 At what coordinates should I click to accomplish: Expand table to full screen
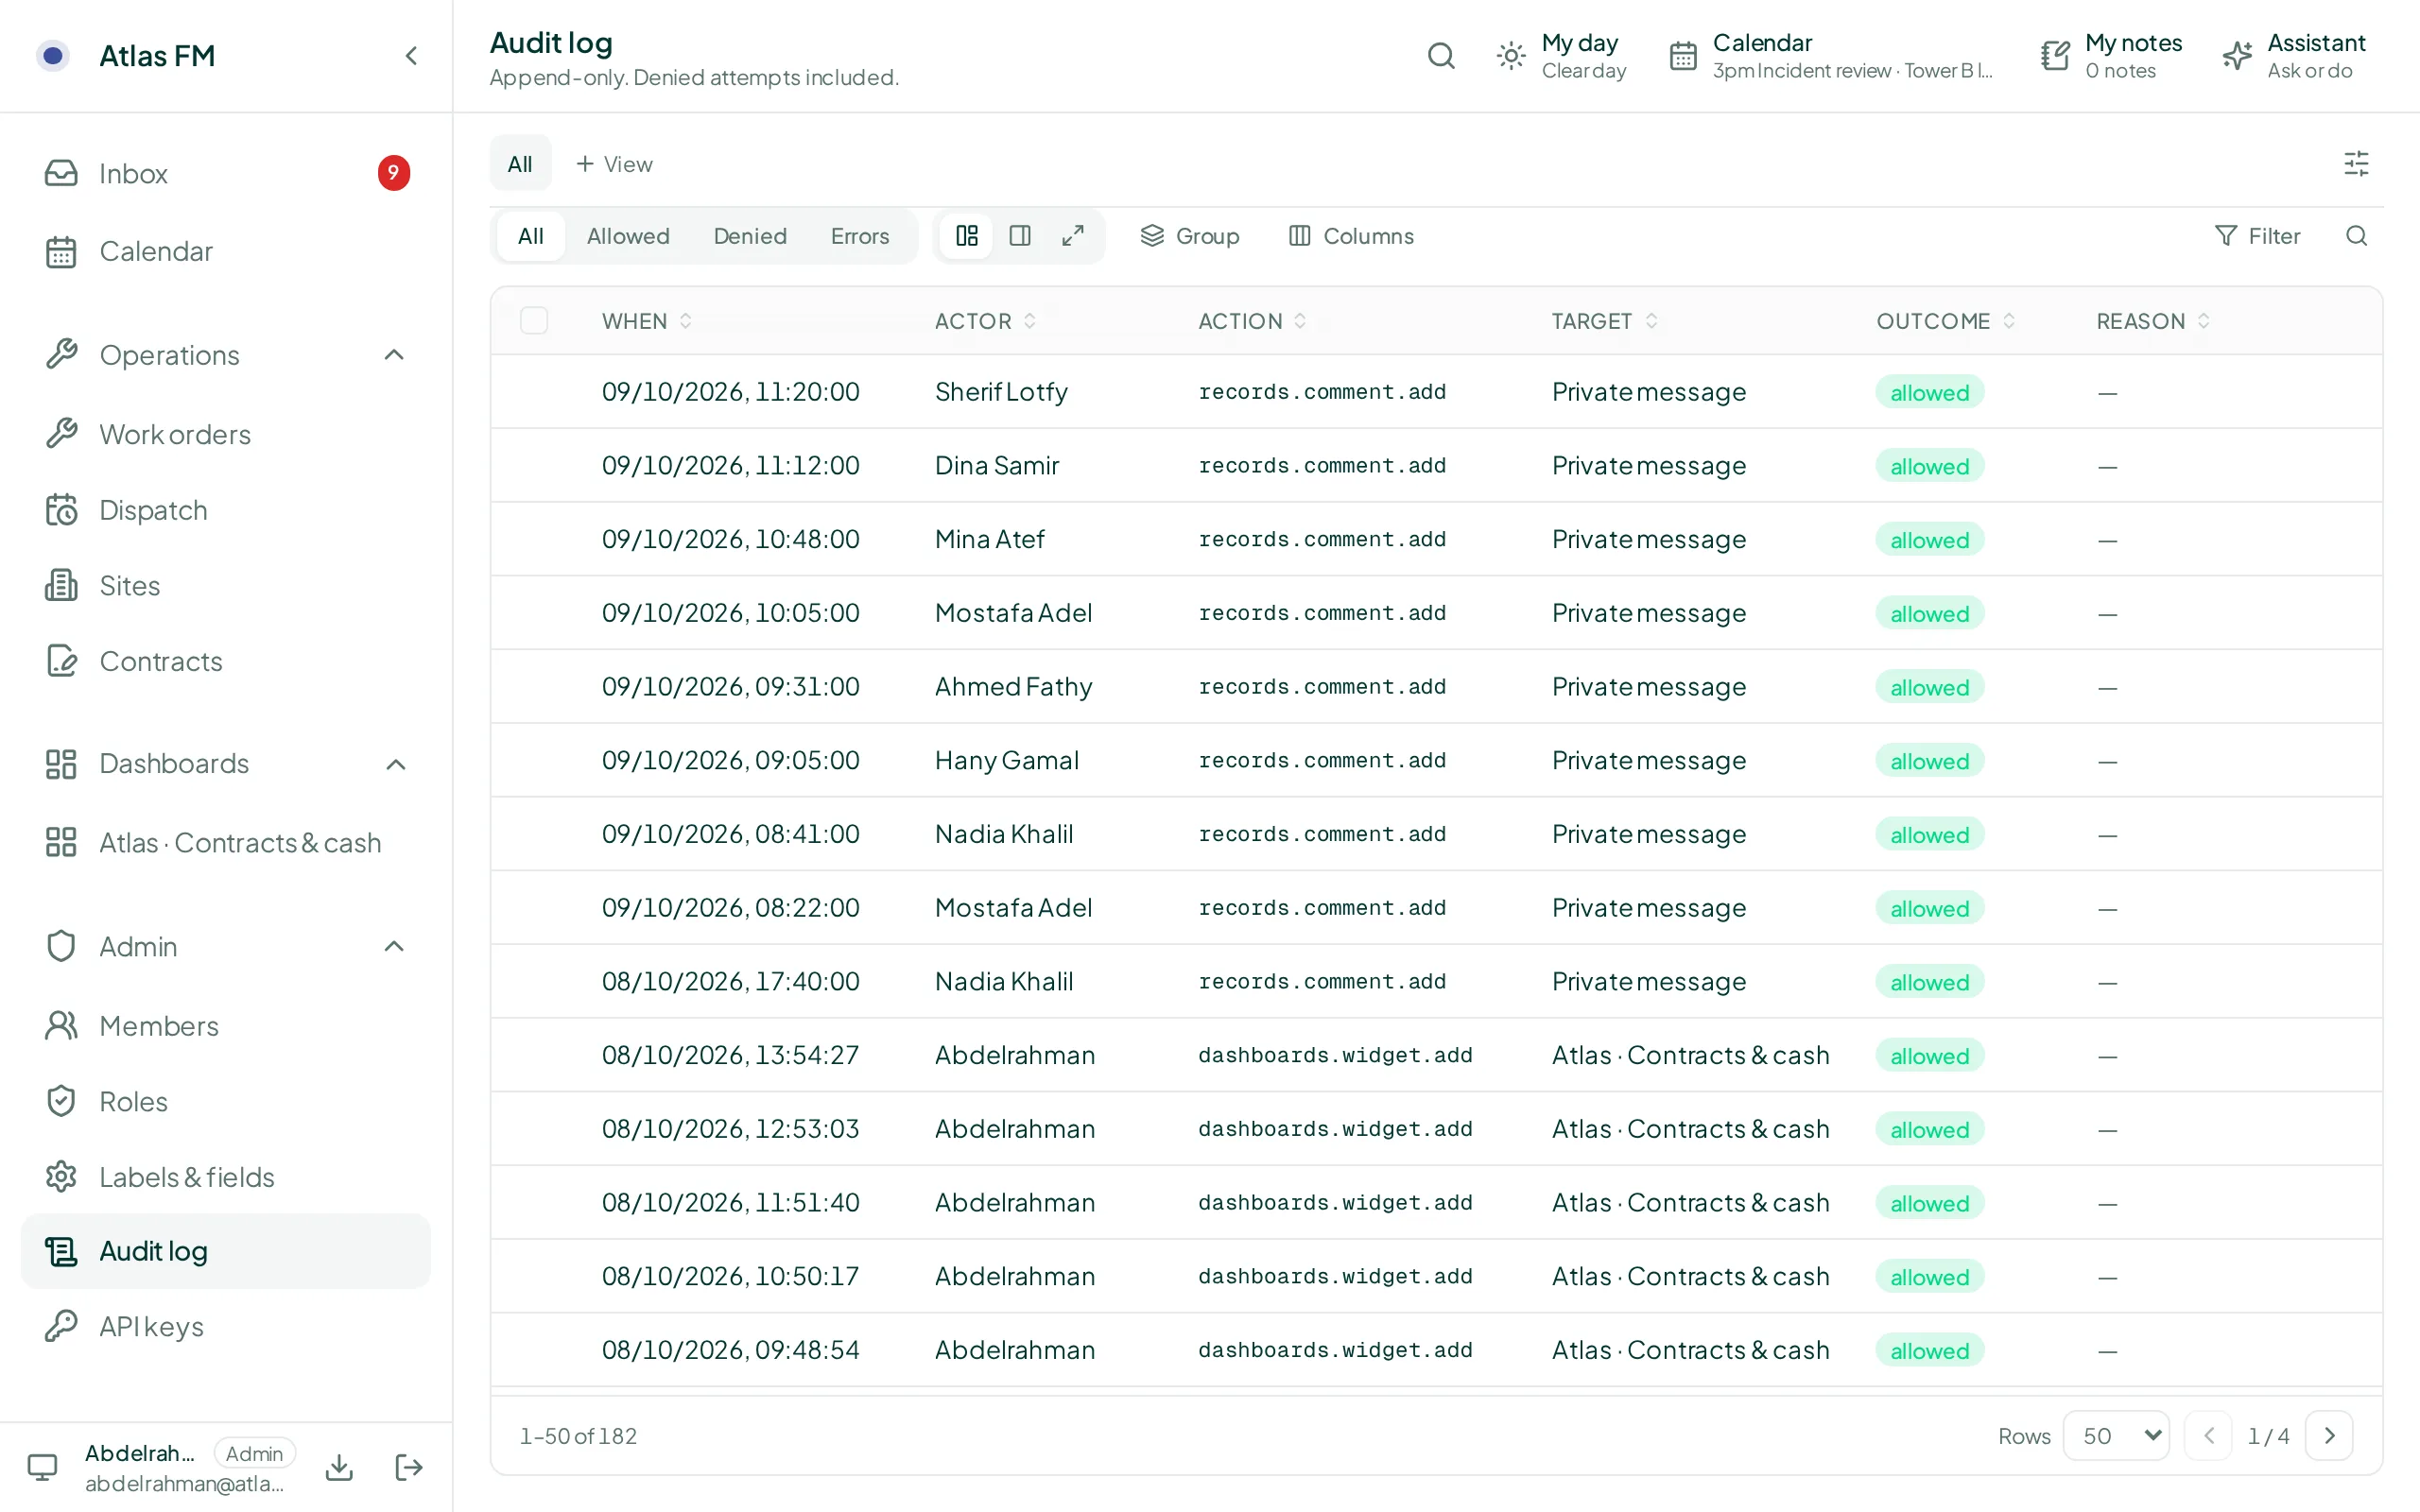pos(1073,236)
